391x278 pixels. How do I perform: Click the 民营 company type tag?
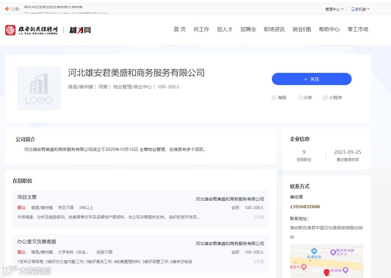(103, 87)
